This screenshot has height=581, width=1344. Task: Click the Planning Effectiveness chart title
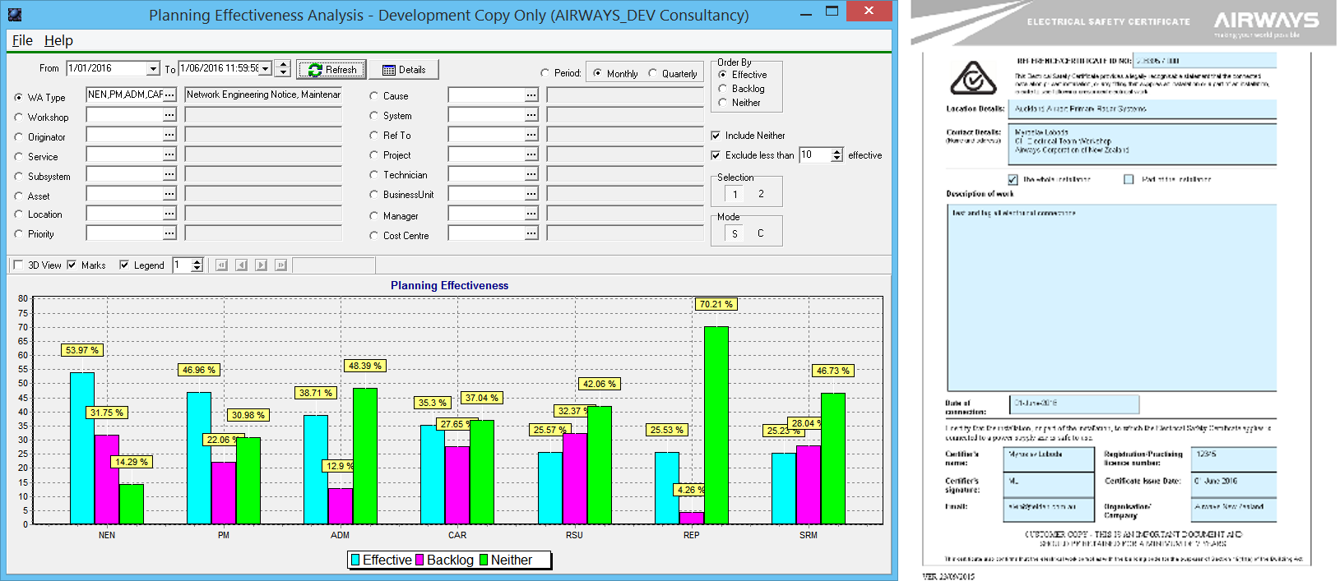coord(449,285)
